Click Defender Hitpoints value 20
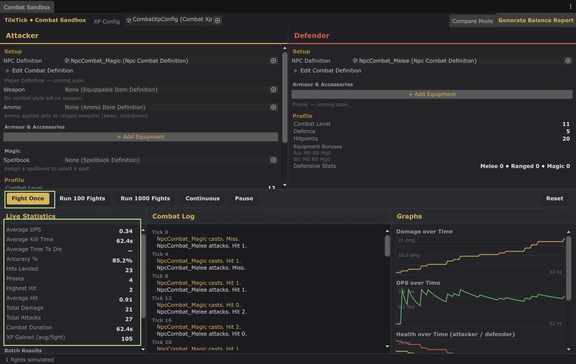Image resolution: width=576 pixels, height=364 pixels. click(x=566, y=139)
